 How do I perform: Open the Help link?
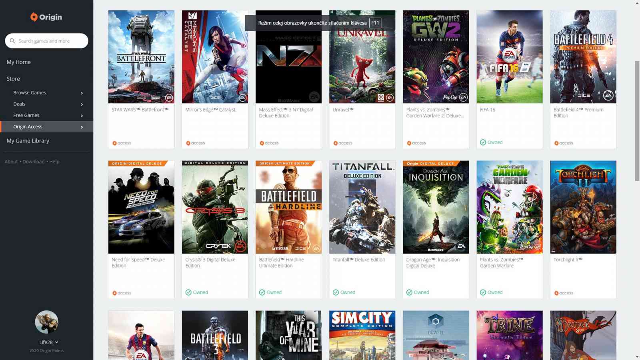(x=54, y=162)
